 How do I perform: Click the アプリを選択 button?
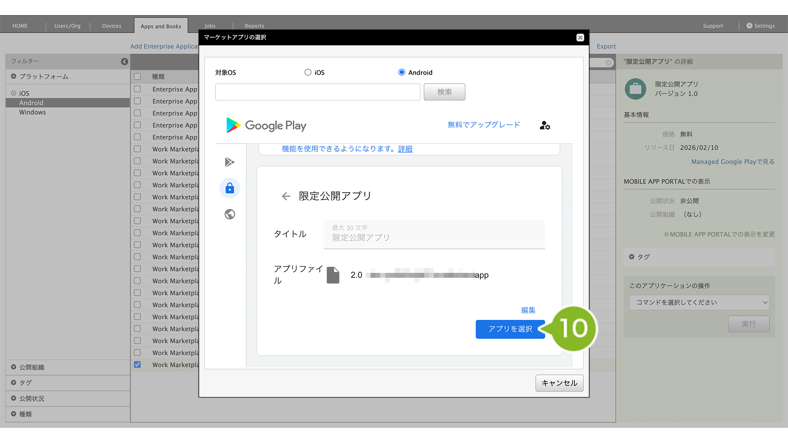[x=510, y=329]
